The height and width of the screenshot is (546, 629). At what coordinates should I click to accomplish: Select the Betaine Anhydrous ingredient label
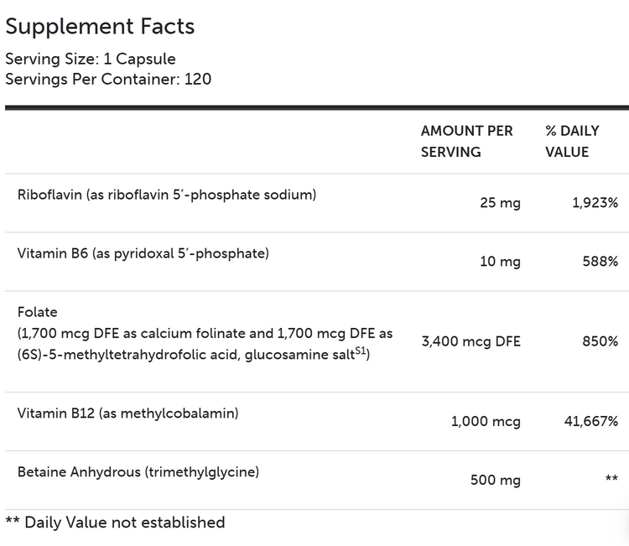138,471
